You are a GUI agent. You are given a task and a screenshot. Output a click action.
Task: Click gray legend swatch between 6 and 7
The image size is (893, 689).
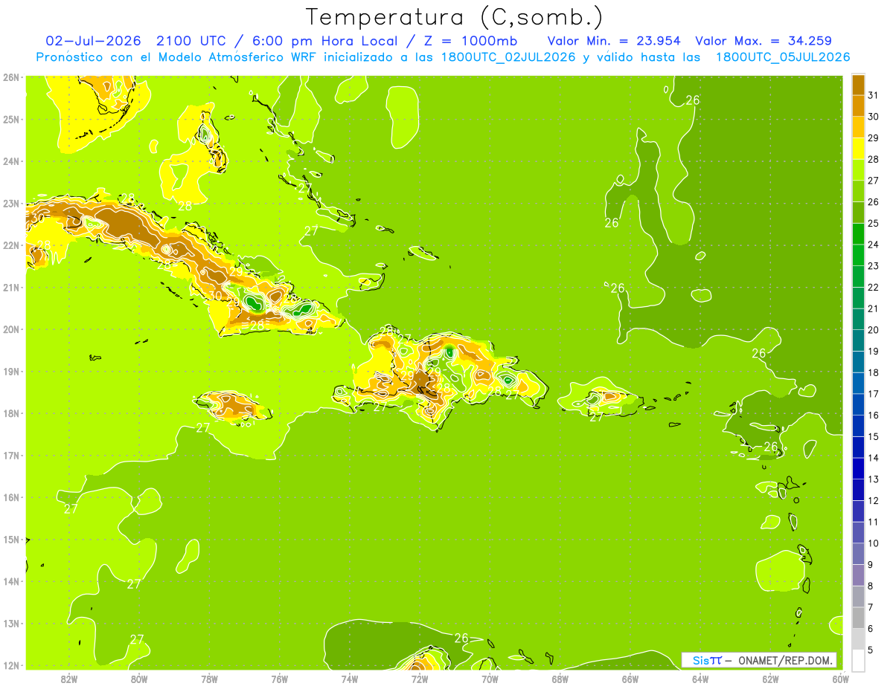click(858, 618)
